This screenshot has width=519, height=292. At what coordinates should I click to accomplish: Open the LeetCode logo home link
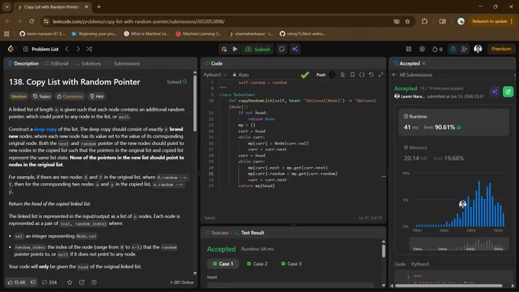coord(11,49)
